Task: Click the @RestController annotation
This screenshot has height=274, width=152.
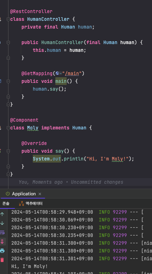Action: pos(31,11)
